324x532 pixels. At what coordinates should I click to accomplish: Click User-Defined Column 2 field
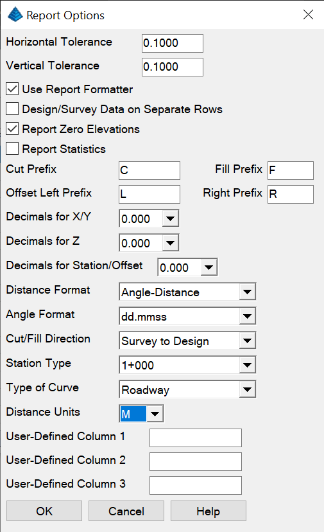point(196,461)
